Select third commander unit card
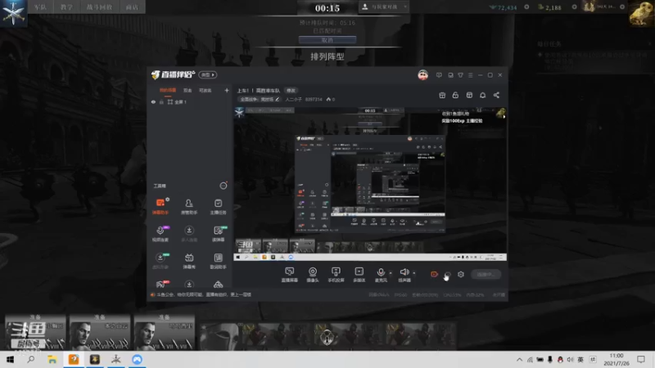The image size is (655, 368). tap(165, 332)
